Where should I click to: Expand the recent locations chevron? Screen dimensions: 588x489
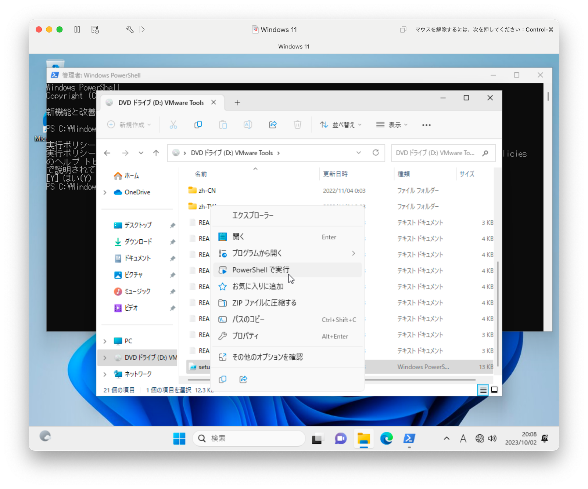tap(141, 153)
